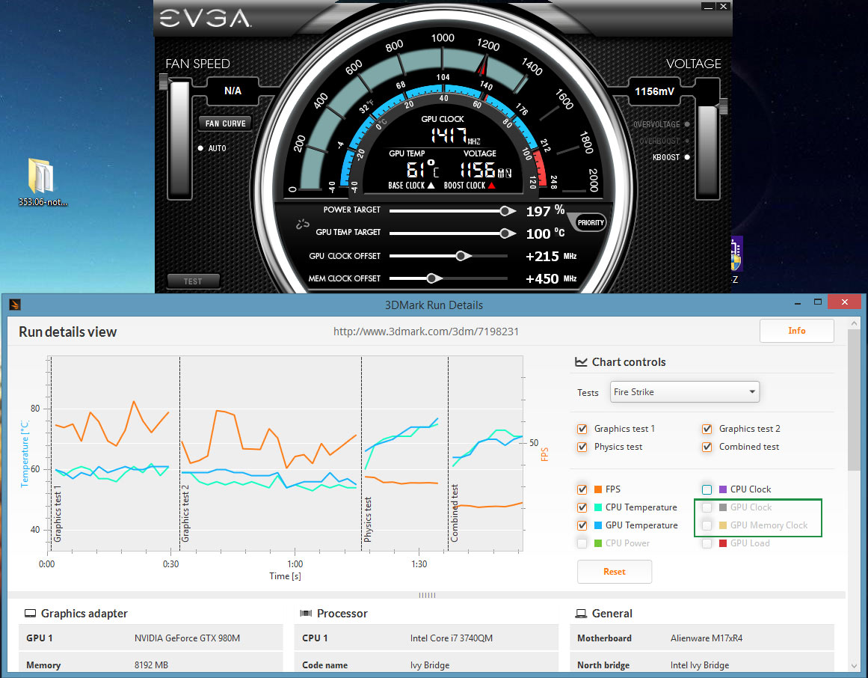Uncheck the Physics test checkbox
The width and height of the screenshot is (868, 678).
pyautogui.click(x=582, y=447)
